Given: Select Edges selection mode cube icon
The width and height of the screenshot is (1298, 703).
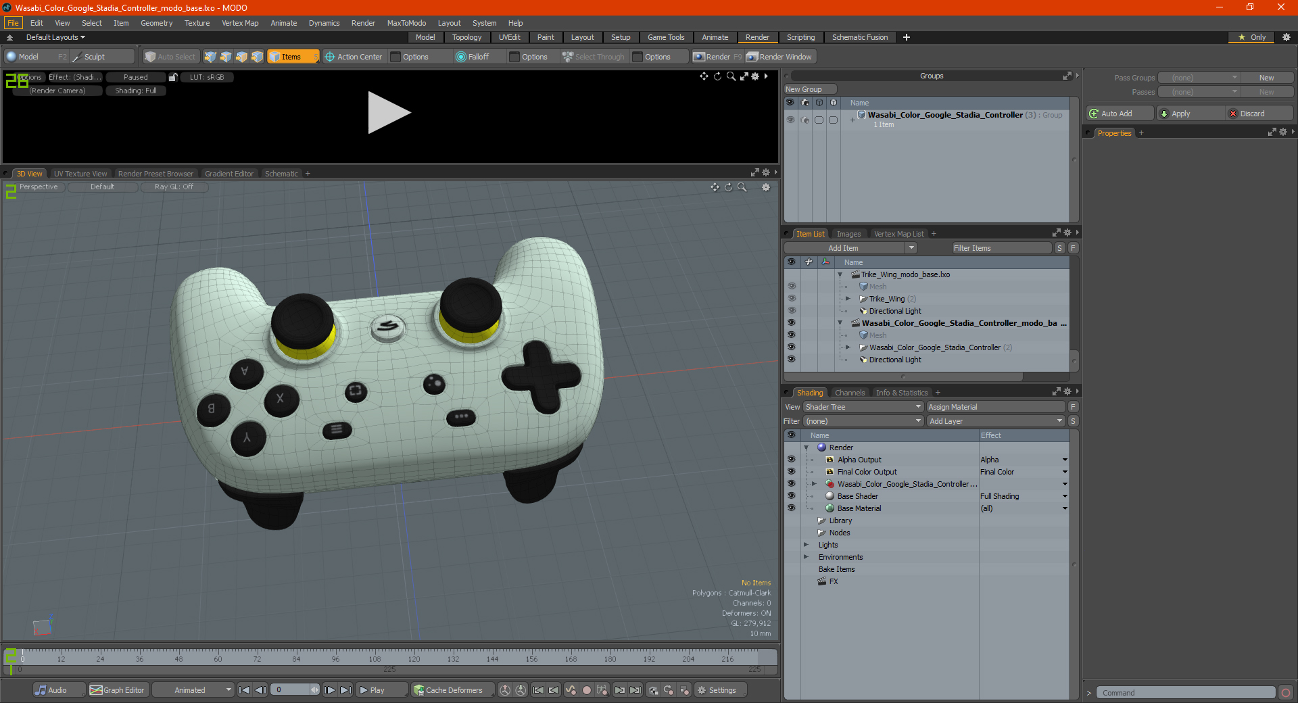Looking at the screenshot, I should tap(226, 57).
